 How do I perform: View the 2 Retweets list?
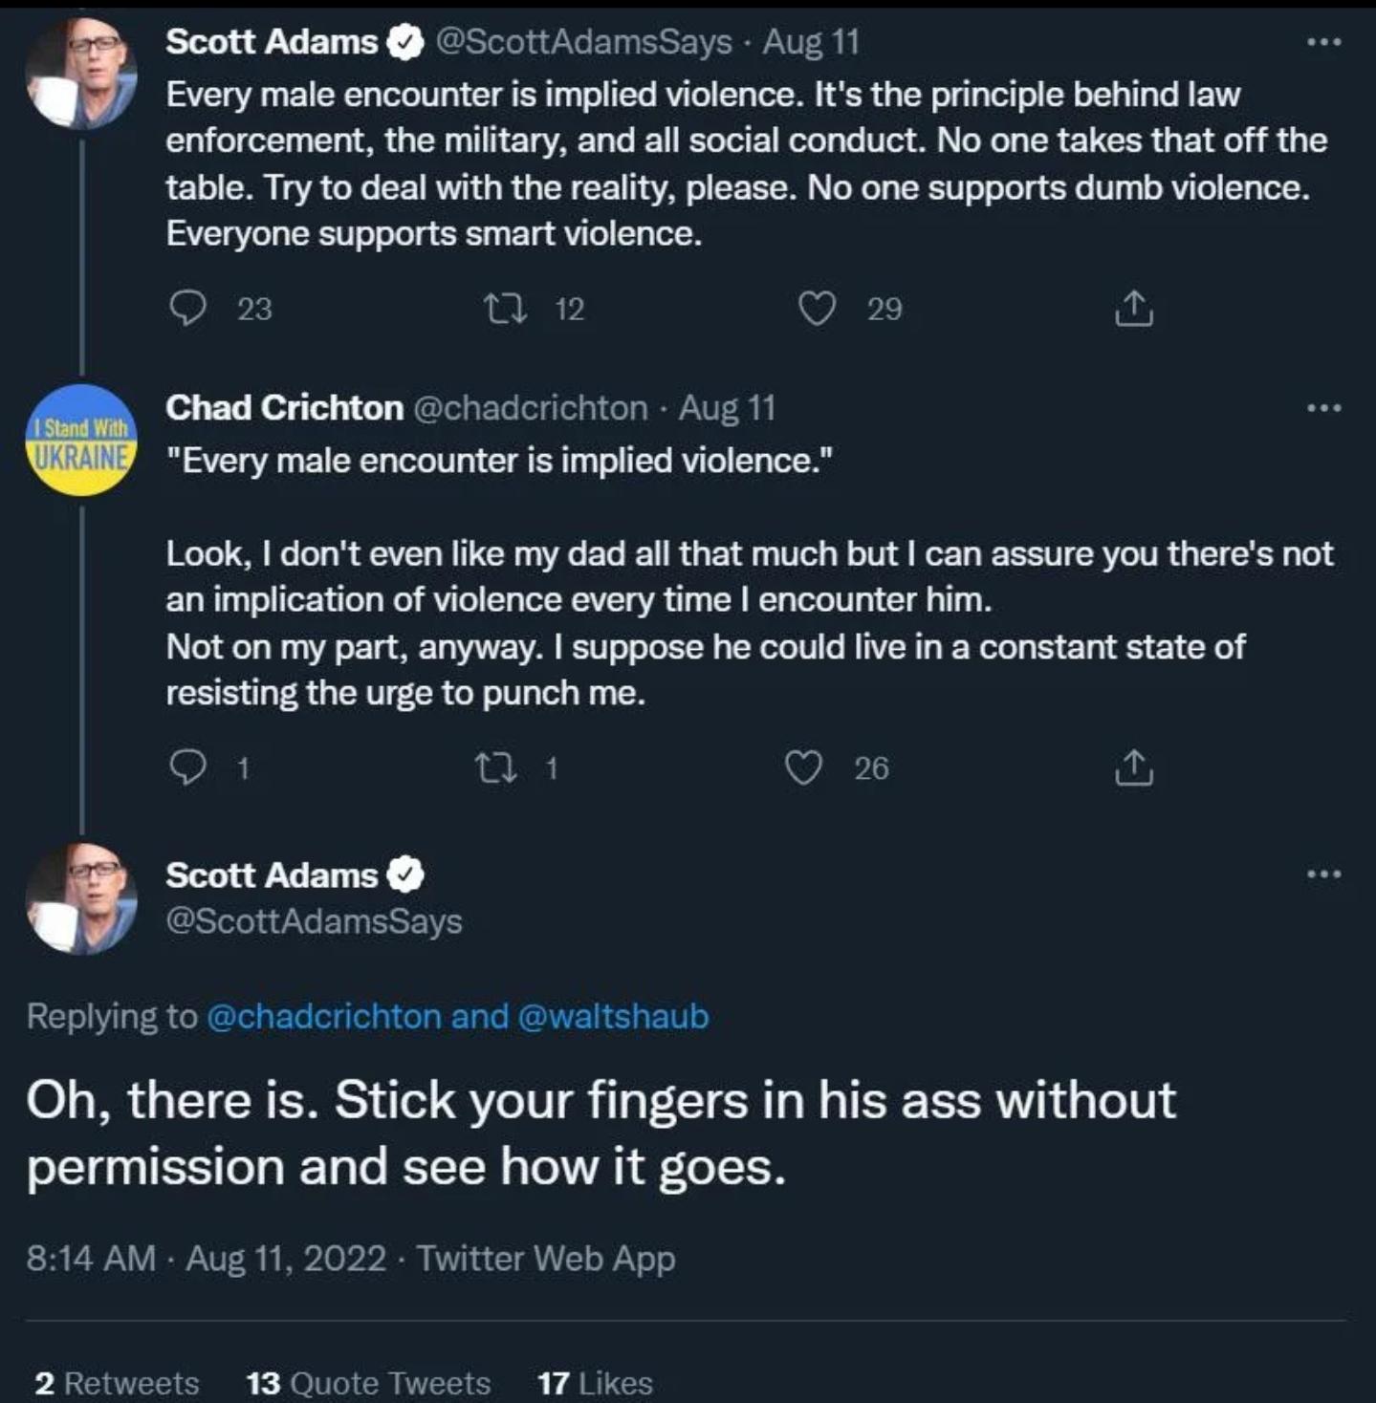(x=117, y=1383)
